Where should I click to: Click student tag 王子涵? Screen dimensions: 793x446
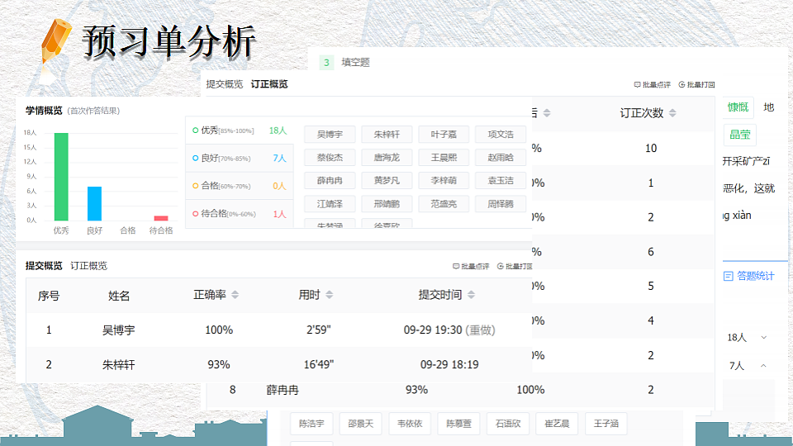(x=605, y=424)
